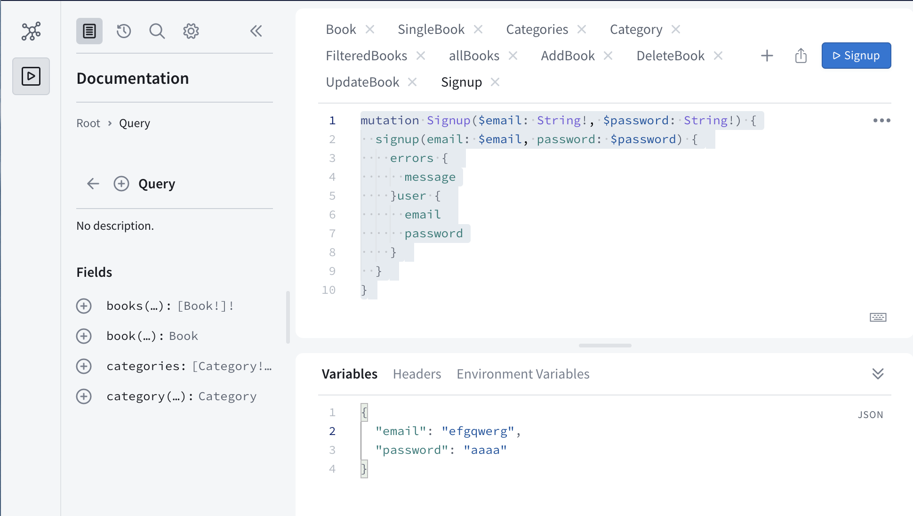Switch to the UpdateBook tab
The height and width of the screenshot is (516, 913).
click(x=363, y=82)
